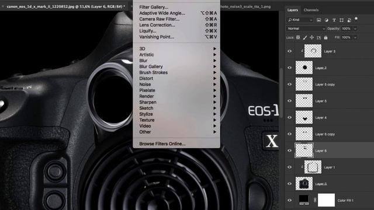Viewport: 374px width, 210px height.
Task: Open the Opacity slider dropdown arrow
Action: click(x=355, y=29)
